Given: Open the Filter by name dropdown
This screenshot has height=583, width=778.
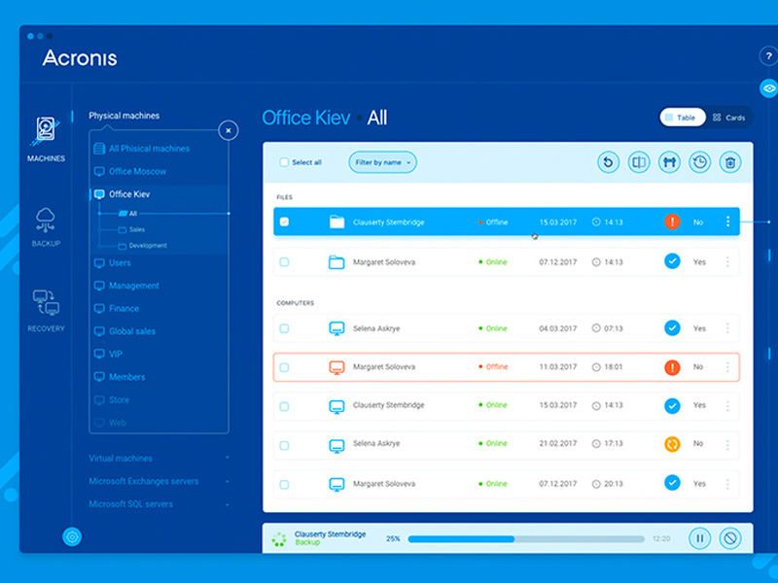Looking at the screenshot, I should point(382,162).
